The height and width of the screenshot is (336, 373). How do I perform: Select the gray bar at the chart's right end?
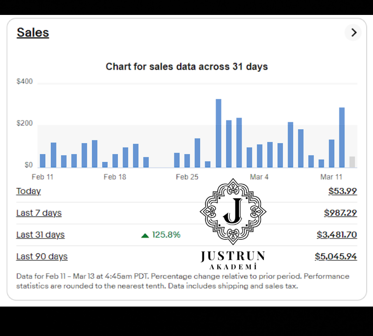click(353, 160)
